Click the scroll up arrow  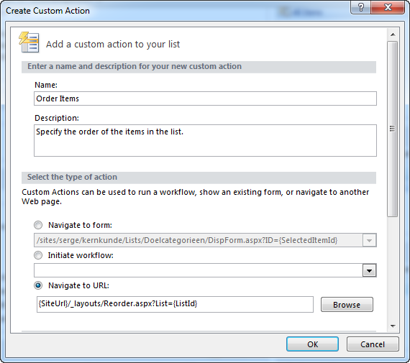point(393,35)
